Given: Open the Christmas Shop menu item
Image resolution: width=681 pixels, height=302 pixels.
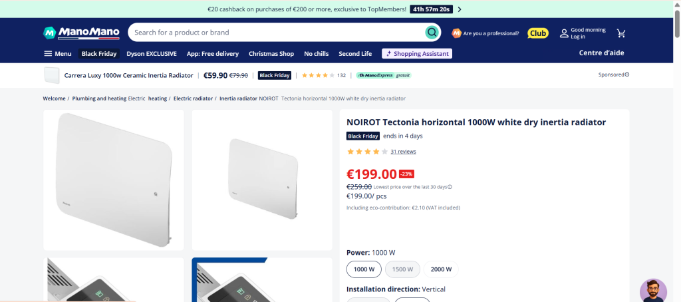Looking at the screenshot, I should pos(271,54).
